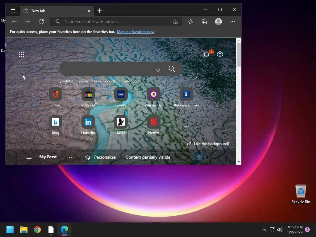The width and height of the screenshot is (316, 237).
Task: Open the MSN quick link
Action: [121, 125]
